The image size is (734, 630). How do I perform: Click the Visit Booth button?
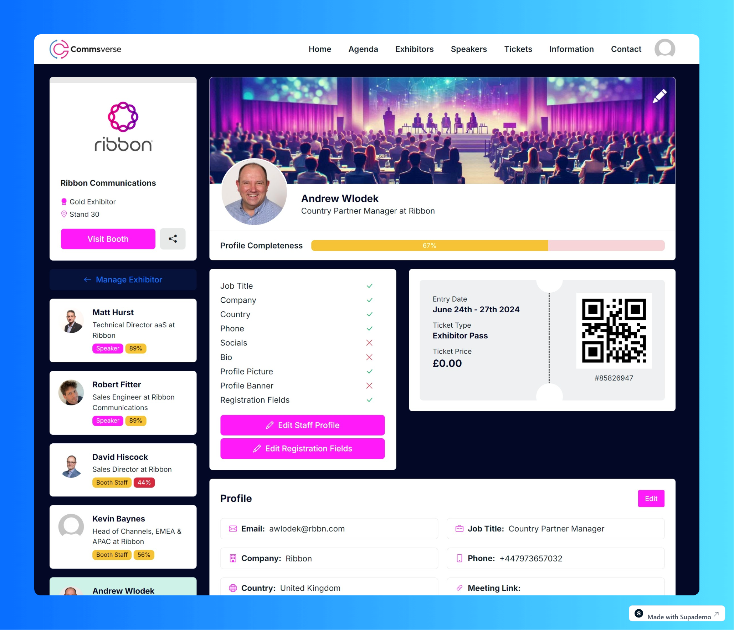pyautogui.click(x=108, y=239)
